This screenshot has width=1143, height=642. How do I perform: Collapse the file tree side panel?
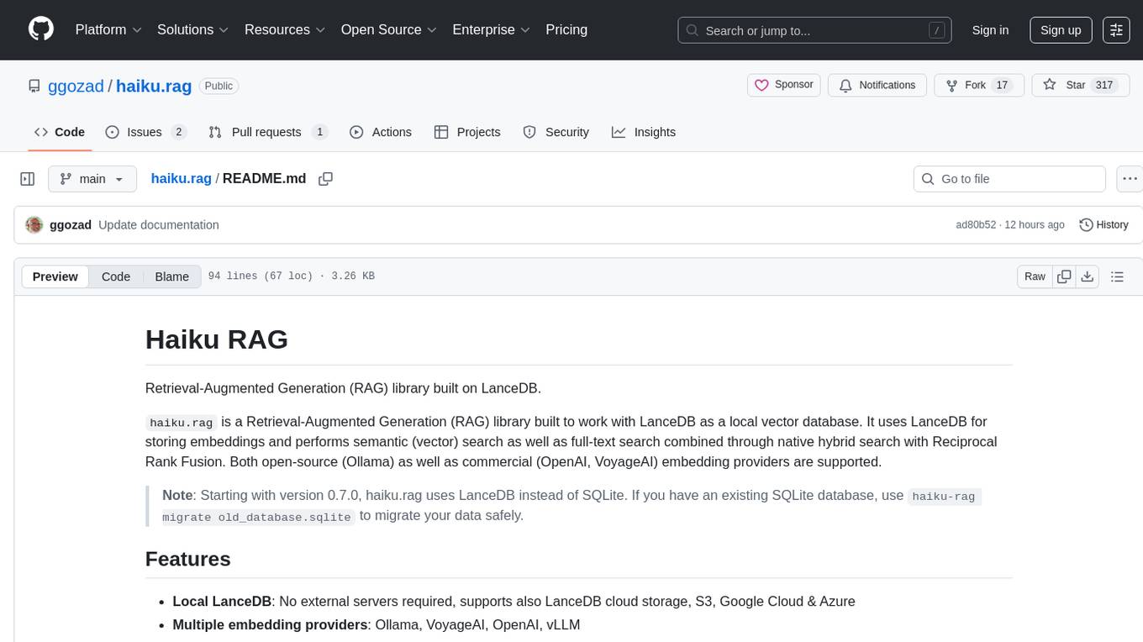point(28,179)
